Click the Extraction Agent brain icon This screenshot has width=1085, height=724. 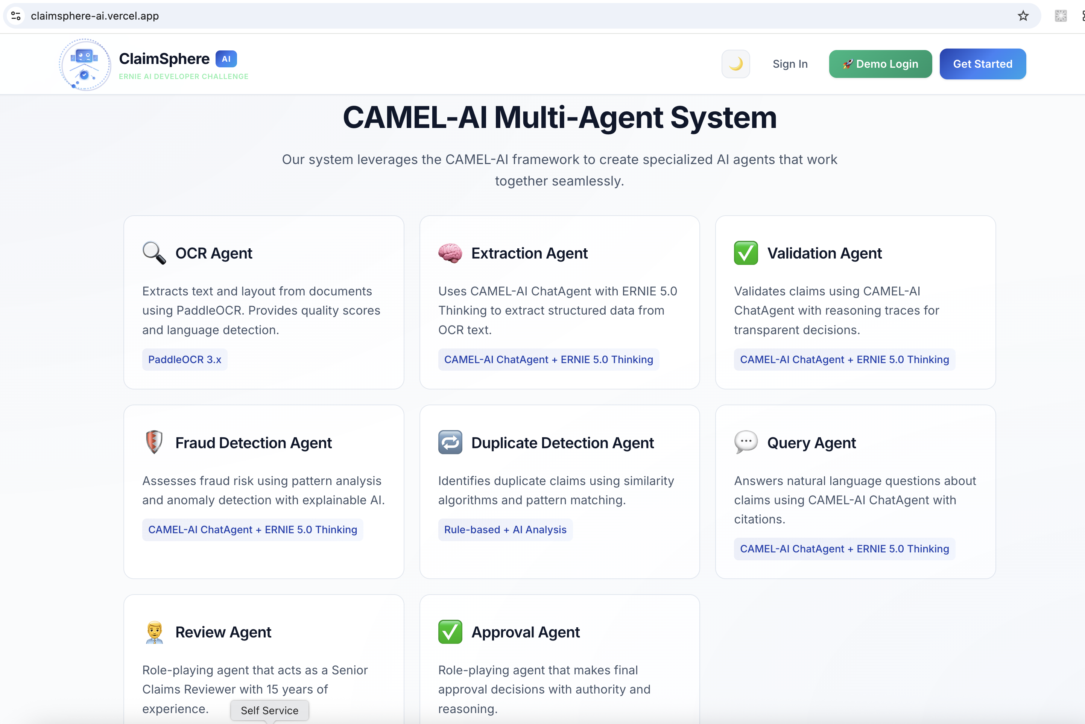[x=450, y=253]
